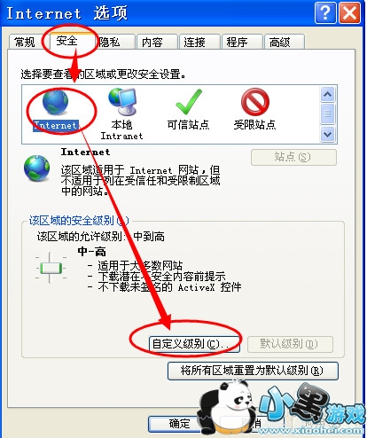Switch to the 程序 tab
Viewport: 367px width, 438px height.
[x=238, y=42]
